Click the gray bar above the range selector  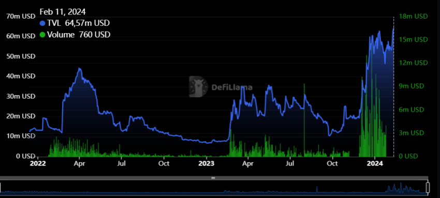(x=214, y=178)
